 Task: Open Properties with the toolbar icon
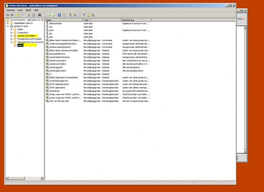[x=44, y=15]
